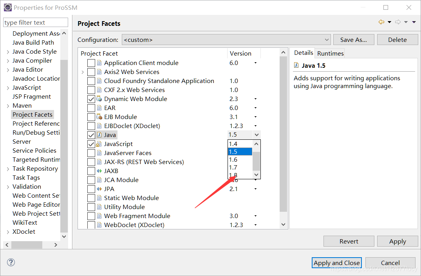Click the back navigation arrow icon
Viewport: 421px width, 276px height.
click(x=381, y=22)
